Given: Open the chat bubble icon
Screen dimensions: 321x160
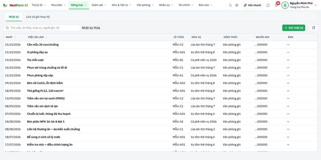Looking at the screenshot, I should [268, 5].
